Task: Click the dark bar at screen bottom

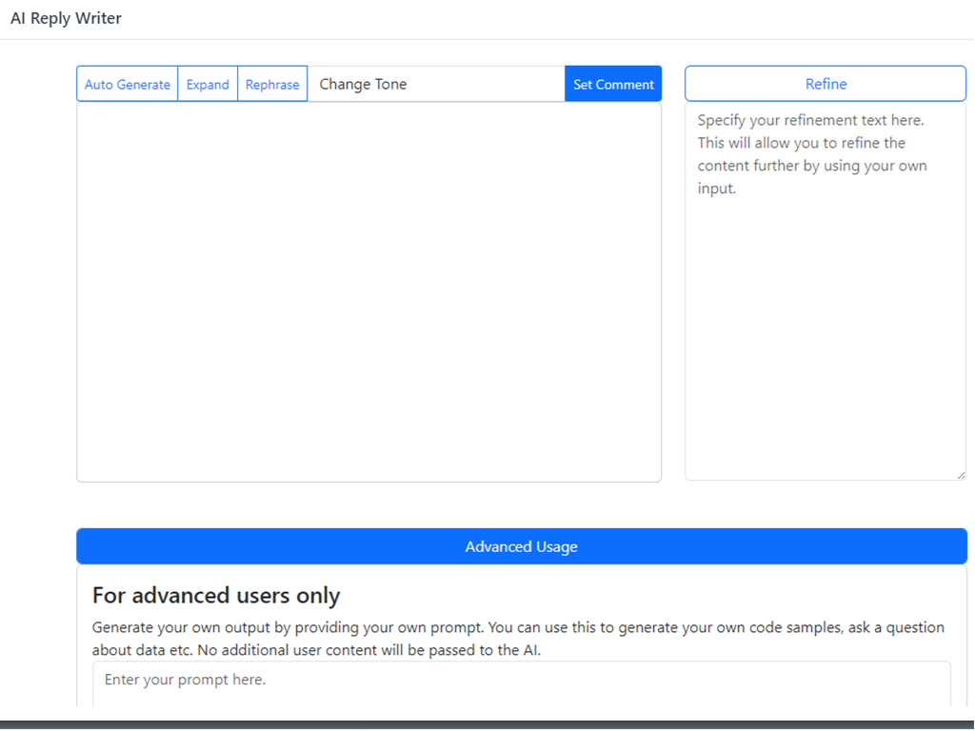Action: (487, 724)
